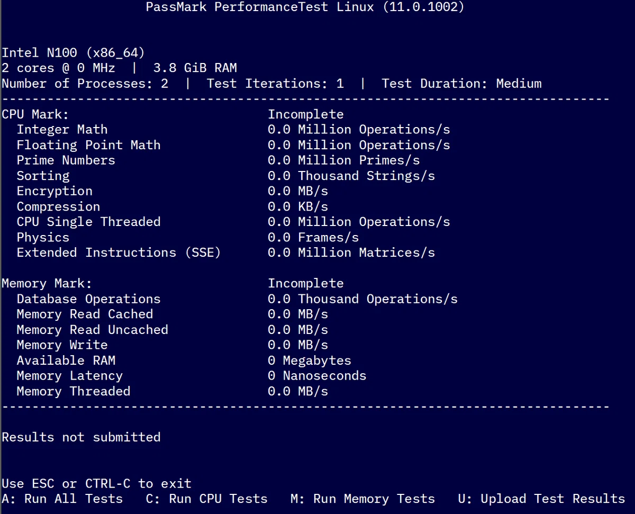635x514 pixels.
Task: Click the 'Database Operations' test label
Action: 88,299
